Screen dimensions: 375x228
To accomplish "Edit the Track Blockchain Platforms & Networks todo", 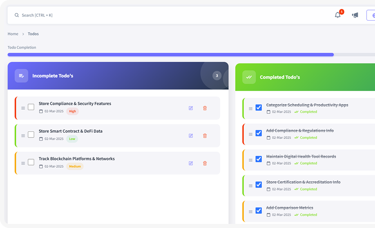I will (x=191, y=163).
